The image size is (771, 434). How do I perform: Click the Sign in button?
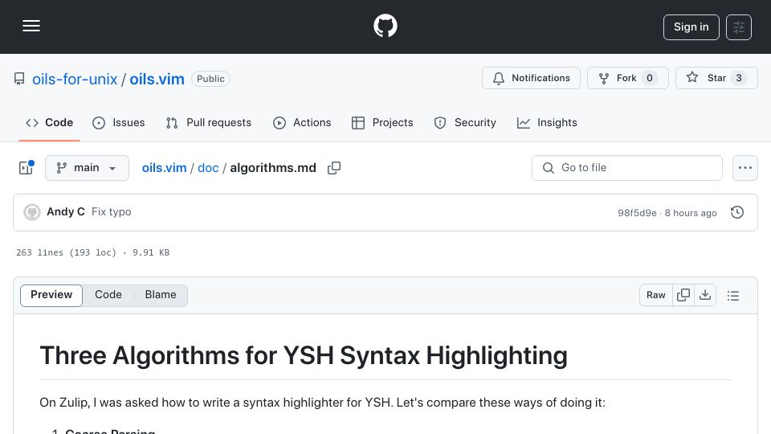point(691,27)
